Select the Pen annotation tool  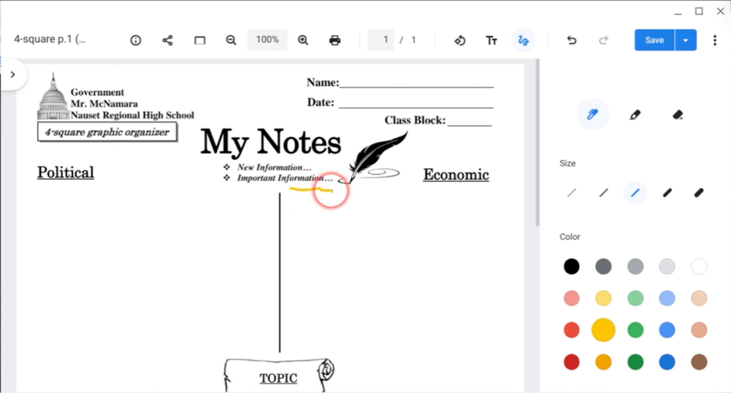pyautogui.click(x=592, y=114)
